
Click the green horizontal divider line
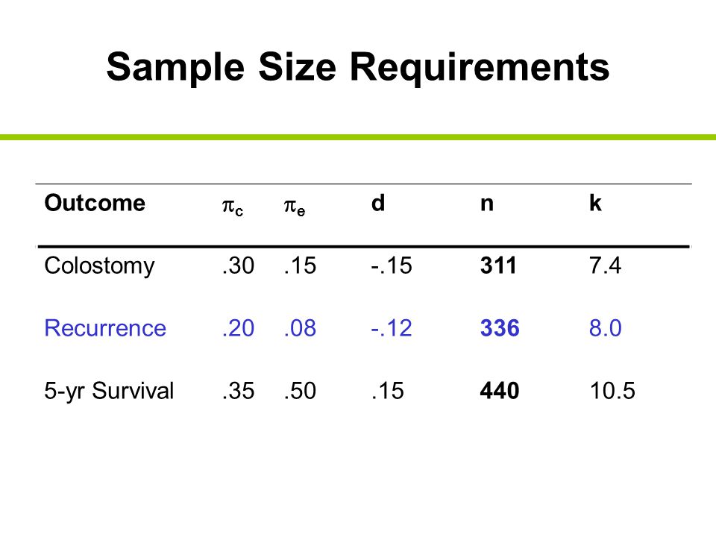coord(358,137)
